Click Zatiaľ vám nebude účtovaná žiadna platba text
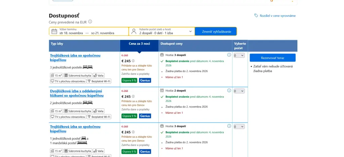This screenshot has width=344, height=157. (x=273, y=69)
